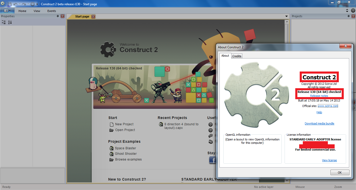
Task: Open the File menu dropdown button
Action: [x=7, y=11]
